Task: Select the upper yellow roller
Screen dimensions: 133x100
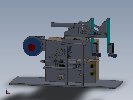Action: click(93, 66)
